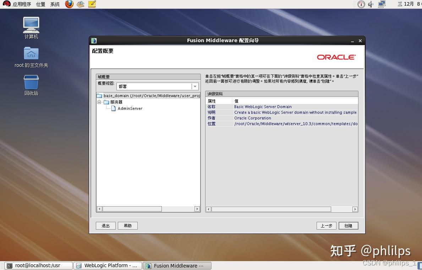
Task: Click the 退出 button to quit the wizard
Action: tap(105, 225)
